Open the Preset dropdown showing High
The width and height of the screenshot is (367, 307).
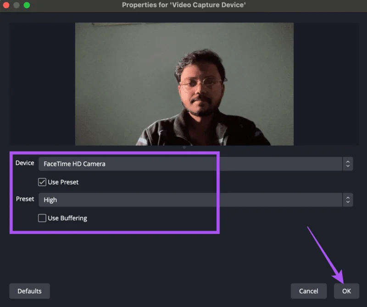tap(196, 200)
